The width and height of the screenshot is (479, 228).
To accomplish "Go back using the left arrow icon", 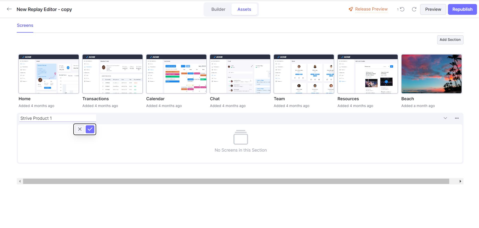I will click(x=9, y=9).
